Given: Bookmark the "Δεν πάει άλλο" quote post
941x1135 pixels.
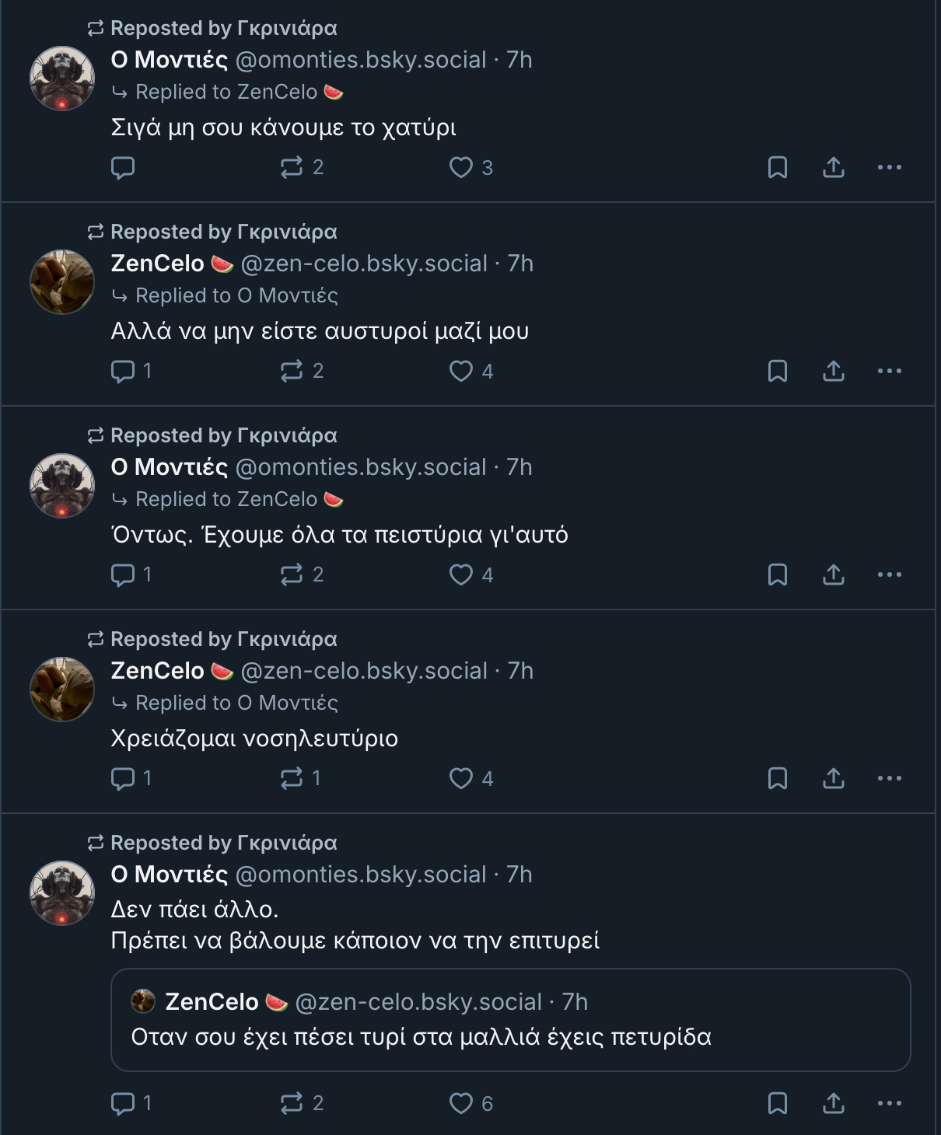Looking at the screenshot, I should pos(778,1103).
